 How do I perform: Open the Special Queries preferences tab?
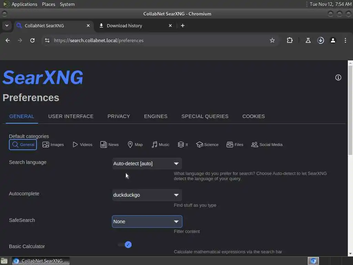[205, 116]
